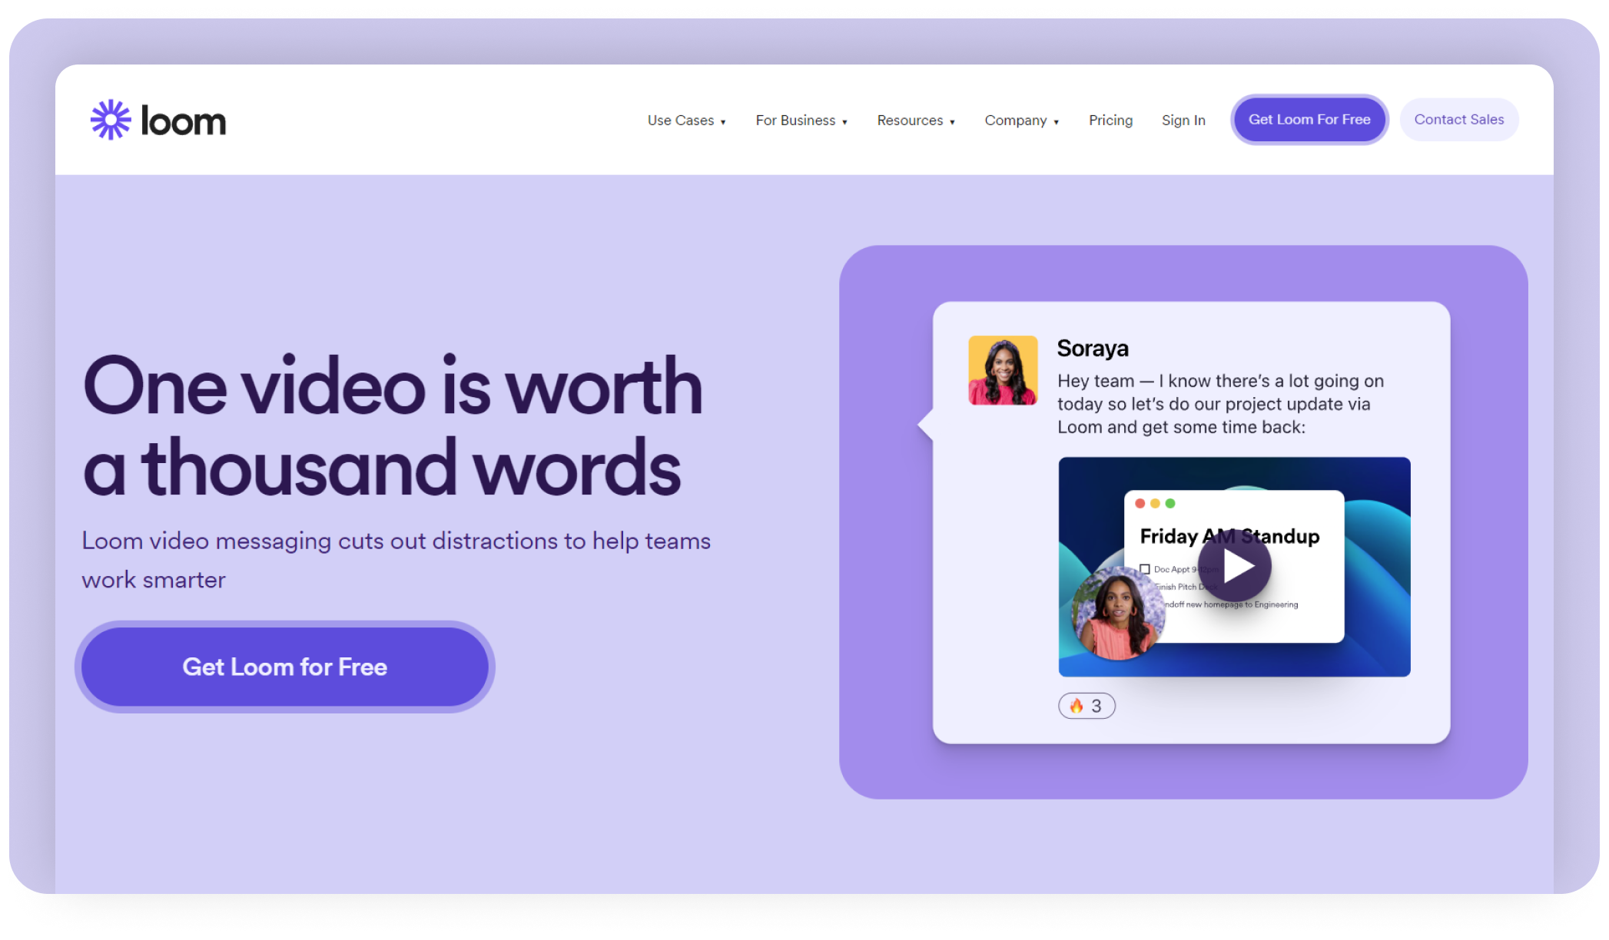Expand the Use Cases dropdown arrow
1609x940 pixels.
click(x=723, y=122)
